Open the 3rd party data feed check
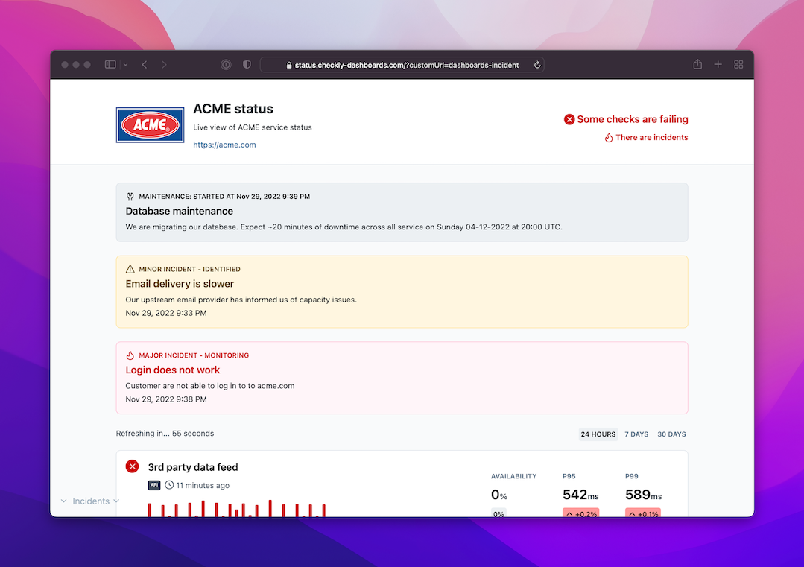 [x=193, y=467]
